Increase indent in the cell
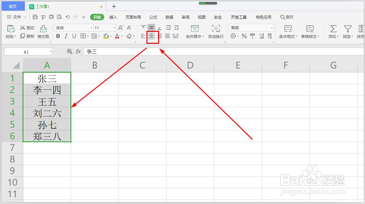 (177, 28)
